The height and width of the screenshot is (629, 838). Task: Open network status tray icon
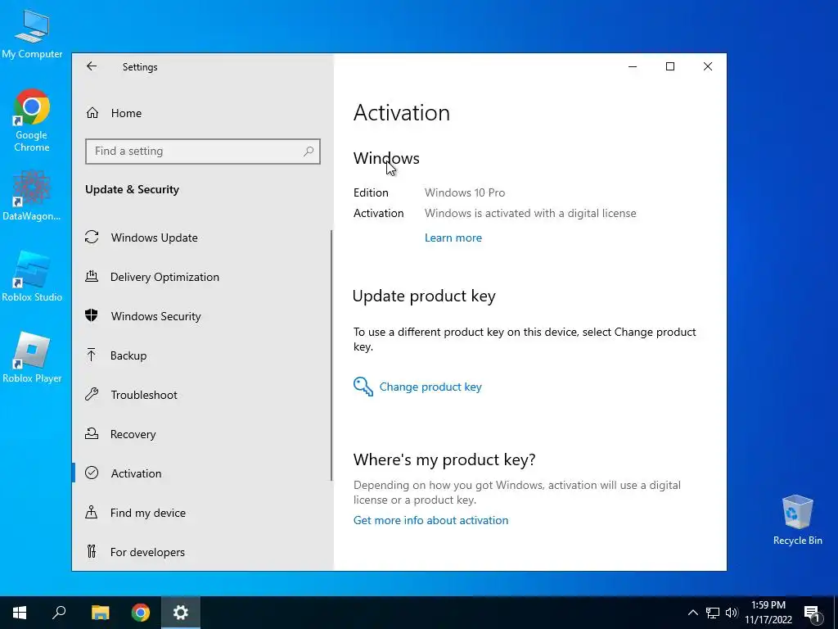[x=713, y=613]
